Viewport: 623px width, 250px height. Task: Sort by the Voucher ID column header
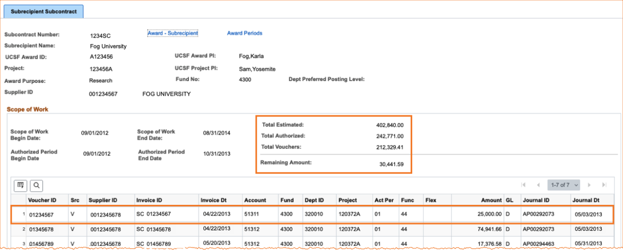click(42, 201)
